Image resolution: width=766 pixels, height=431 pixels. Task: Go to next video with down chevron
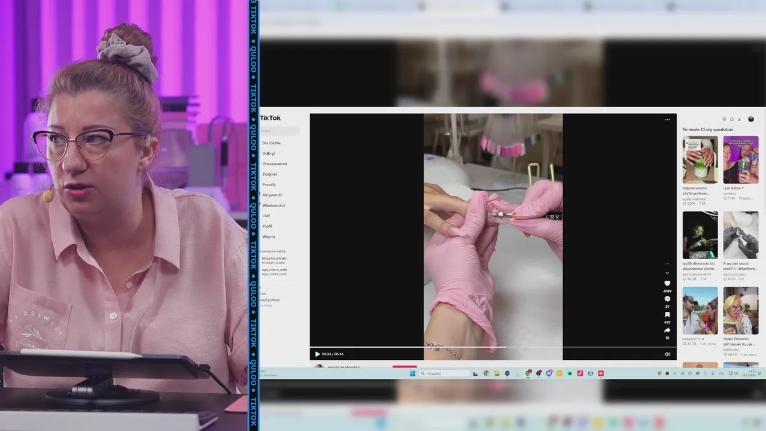tap(667, 273)
